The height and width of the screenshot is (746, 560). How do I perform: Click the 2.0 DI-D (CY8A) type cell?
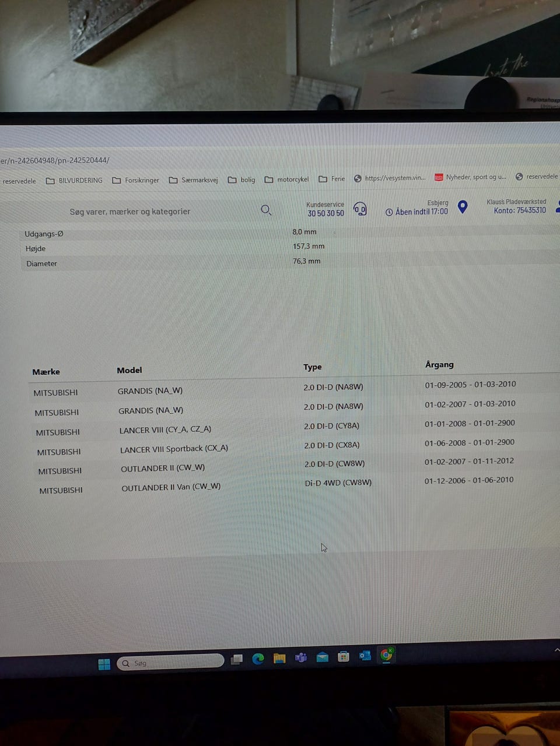pyautogui.click(x=331, y=426)
